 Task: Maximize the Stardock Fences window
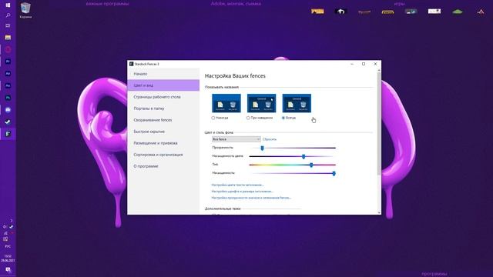point(364,64)
